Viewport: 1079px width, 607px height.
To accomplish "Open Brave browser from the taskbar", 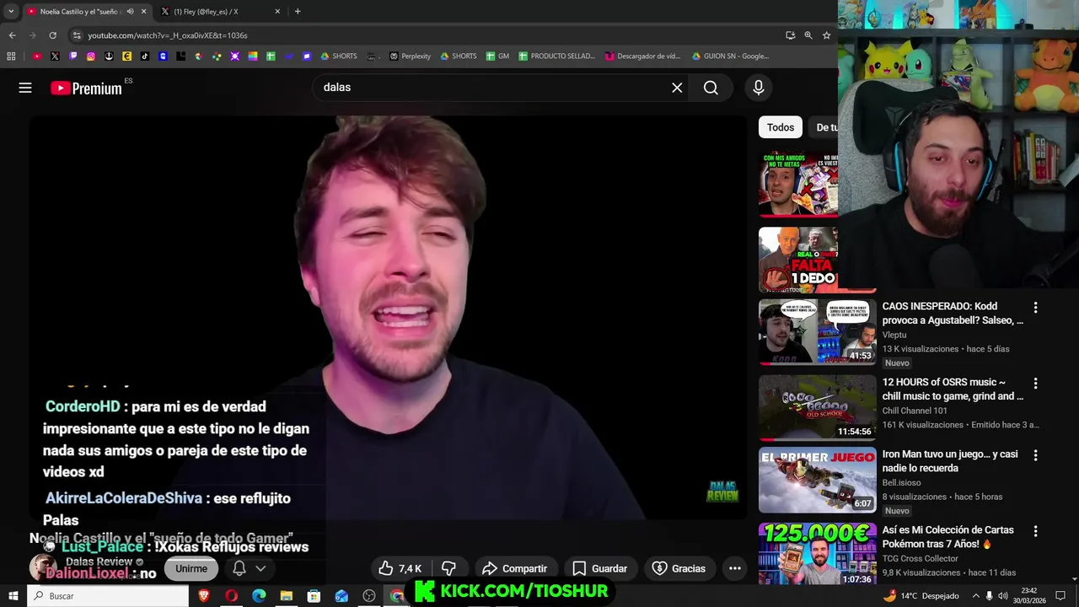I will click(203, 596).
